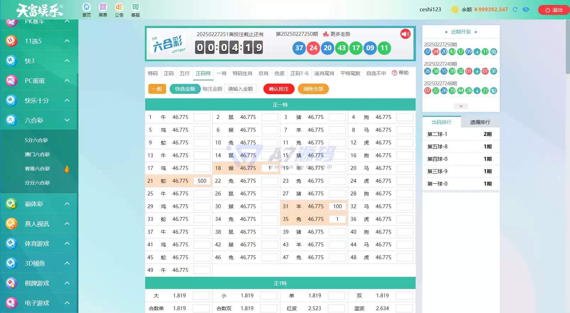Select the 一般 bet mode button
The height and width of the screenshot is (313, 570).
(x=157, y=89)
